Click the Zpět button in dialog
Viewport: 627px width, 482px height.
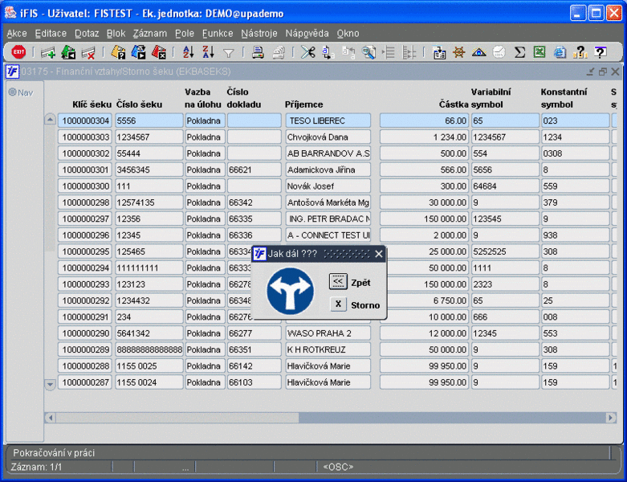point(339,282)
